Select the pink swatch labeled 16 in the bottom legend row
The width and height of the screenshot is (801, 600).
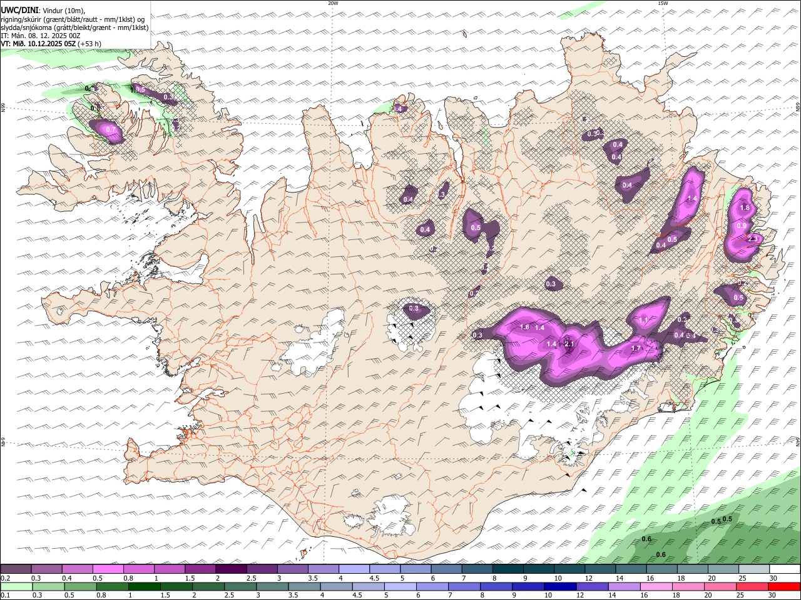coord(656,586)
